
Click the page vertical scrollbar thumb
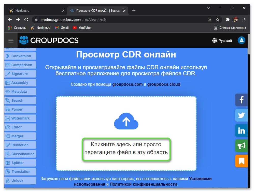[x=249, y=44]
